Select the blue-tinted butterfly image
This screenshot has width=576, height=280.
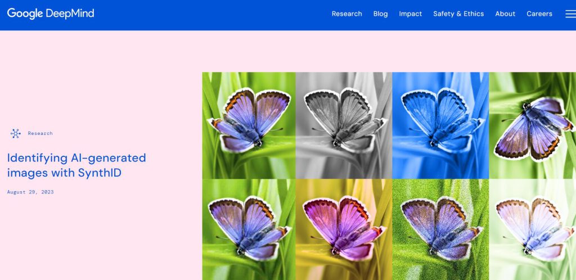tap(440, 125)
